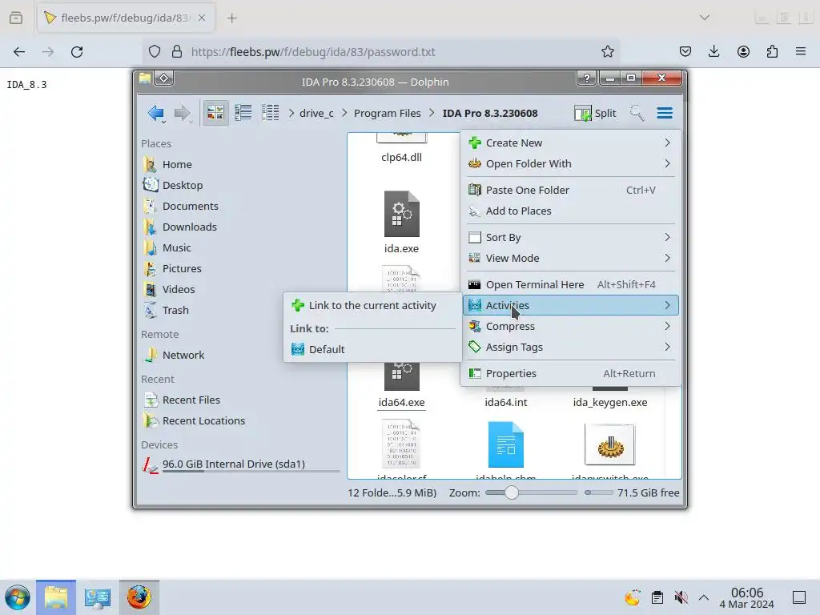This screenshot has height=615, width=820.
Task: Select clp64.dll file label
Action: [x=402, y=158]
